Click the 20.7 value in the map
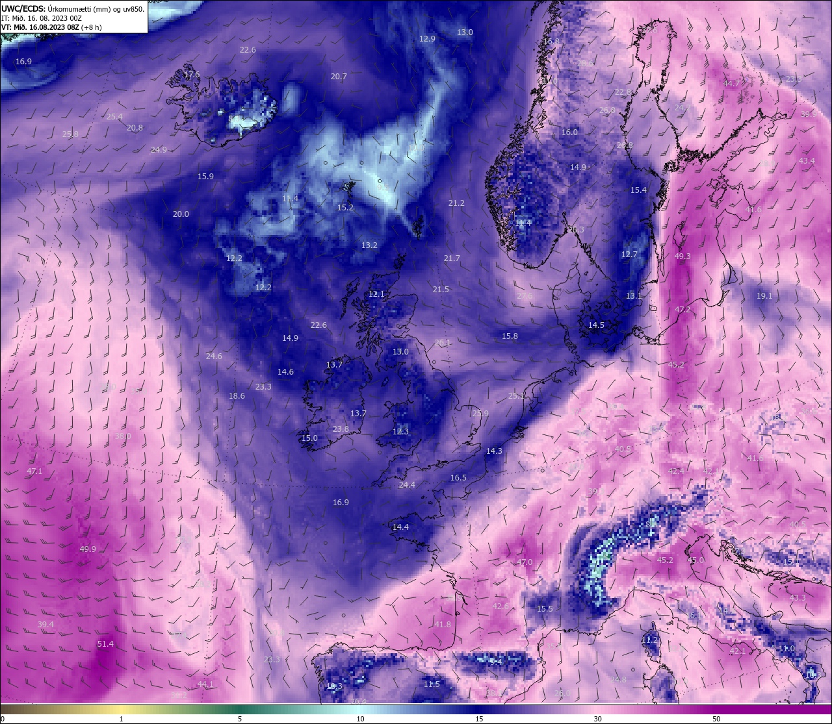 coord(339,77)
